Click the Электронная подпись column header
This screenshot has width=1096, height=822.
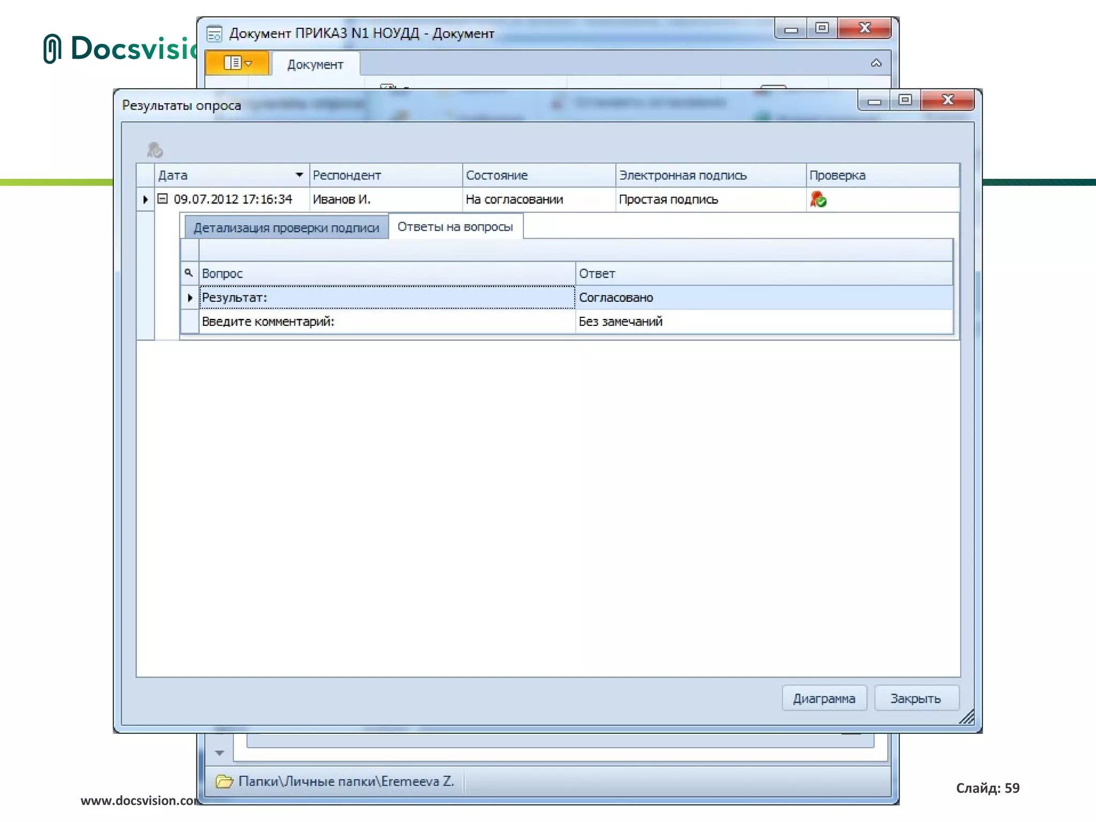[x=710, y=175]
